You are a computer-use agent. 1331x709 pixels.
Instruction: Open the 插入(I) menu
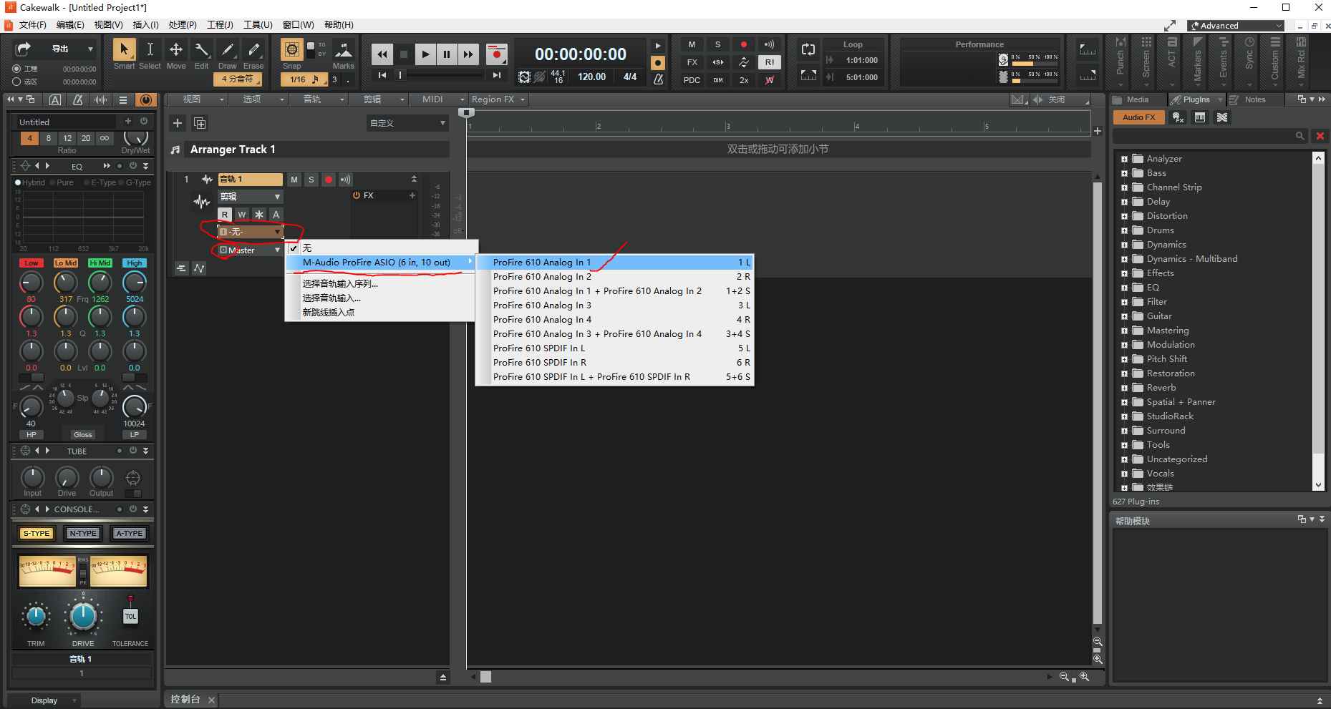point(145,25)
